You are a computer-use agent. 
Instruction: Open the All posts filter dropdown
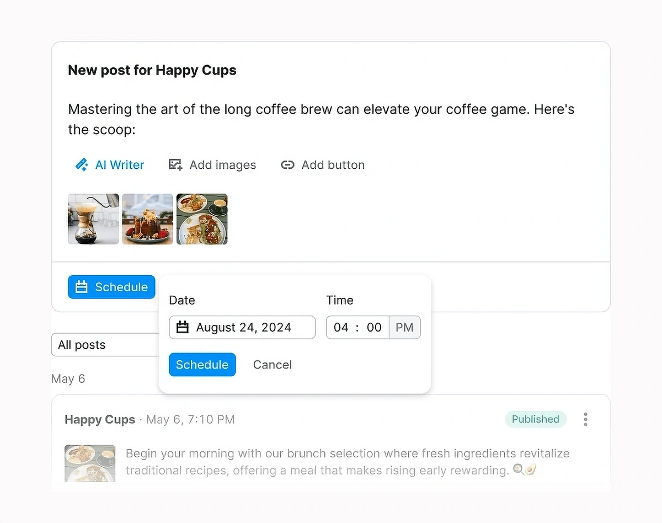click(106, 345)
